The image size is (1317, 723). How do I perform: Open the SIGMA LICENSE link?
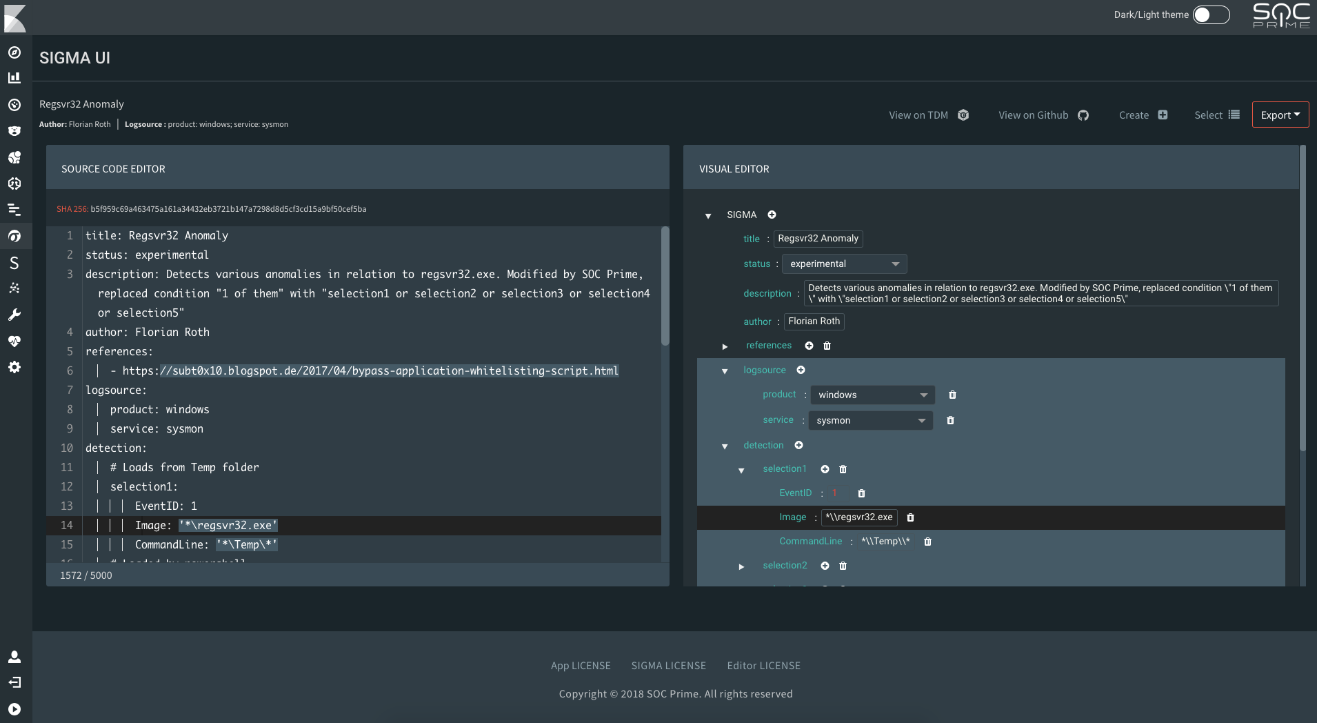pos(669,666)
